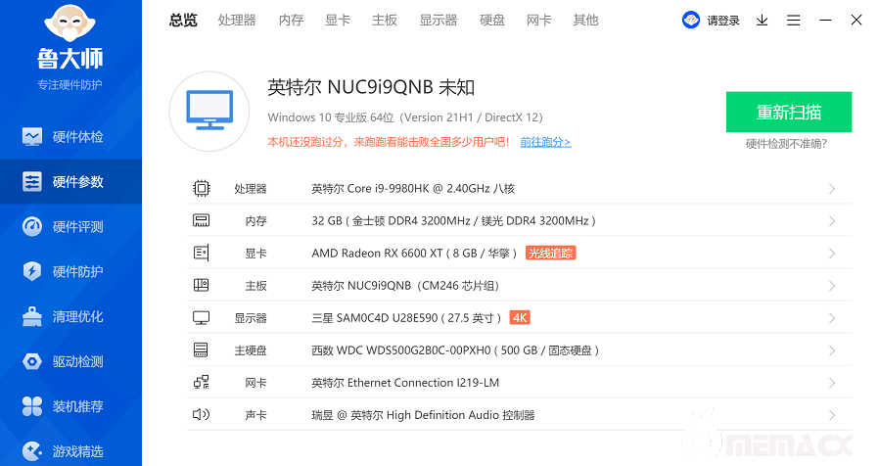Expand 处理器 row chevron
This screenshot has width=879, height=466.
832,189
